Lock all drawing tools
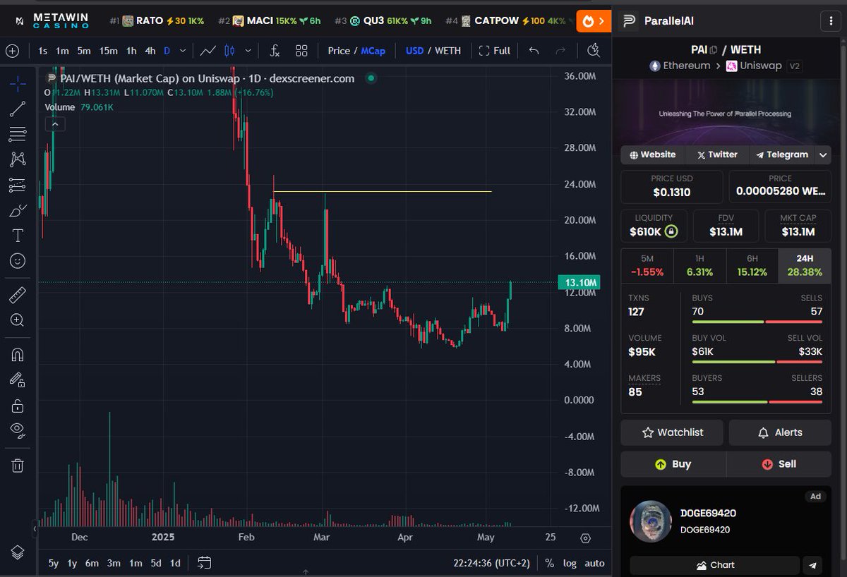 point(18,406)
